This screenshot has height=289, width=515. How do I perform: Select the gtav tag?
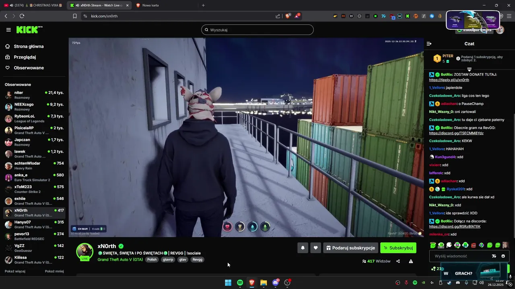[x=183, y=260]
